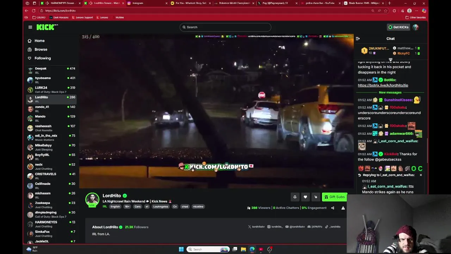The width and height of the screenshot is (451, 254).
Task: Toggle the follow heart icon
Action: pyautogui.click(x=305, y=197)
